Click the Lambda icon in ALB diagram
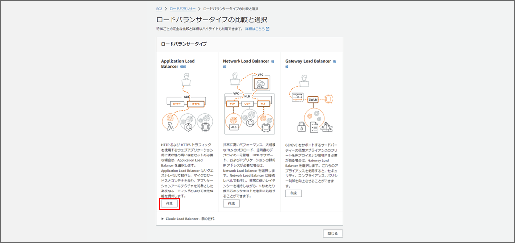 (170, 127)
